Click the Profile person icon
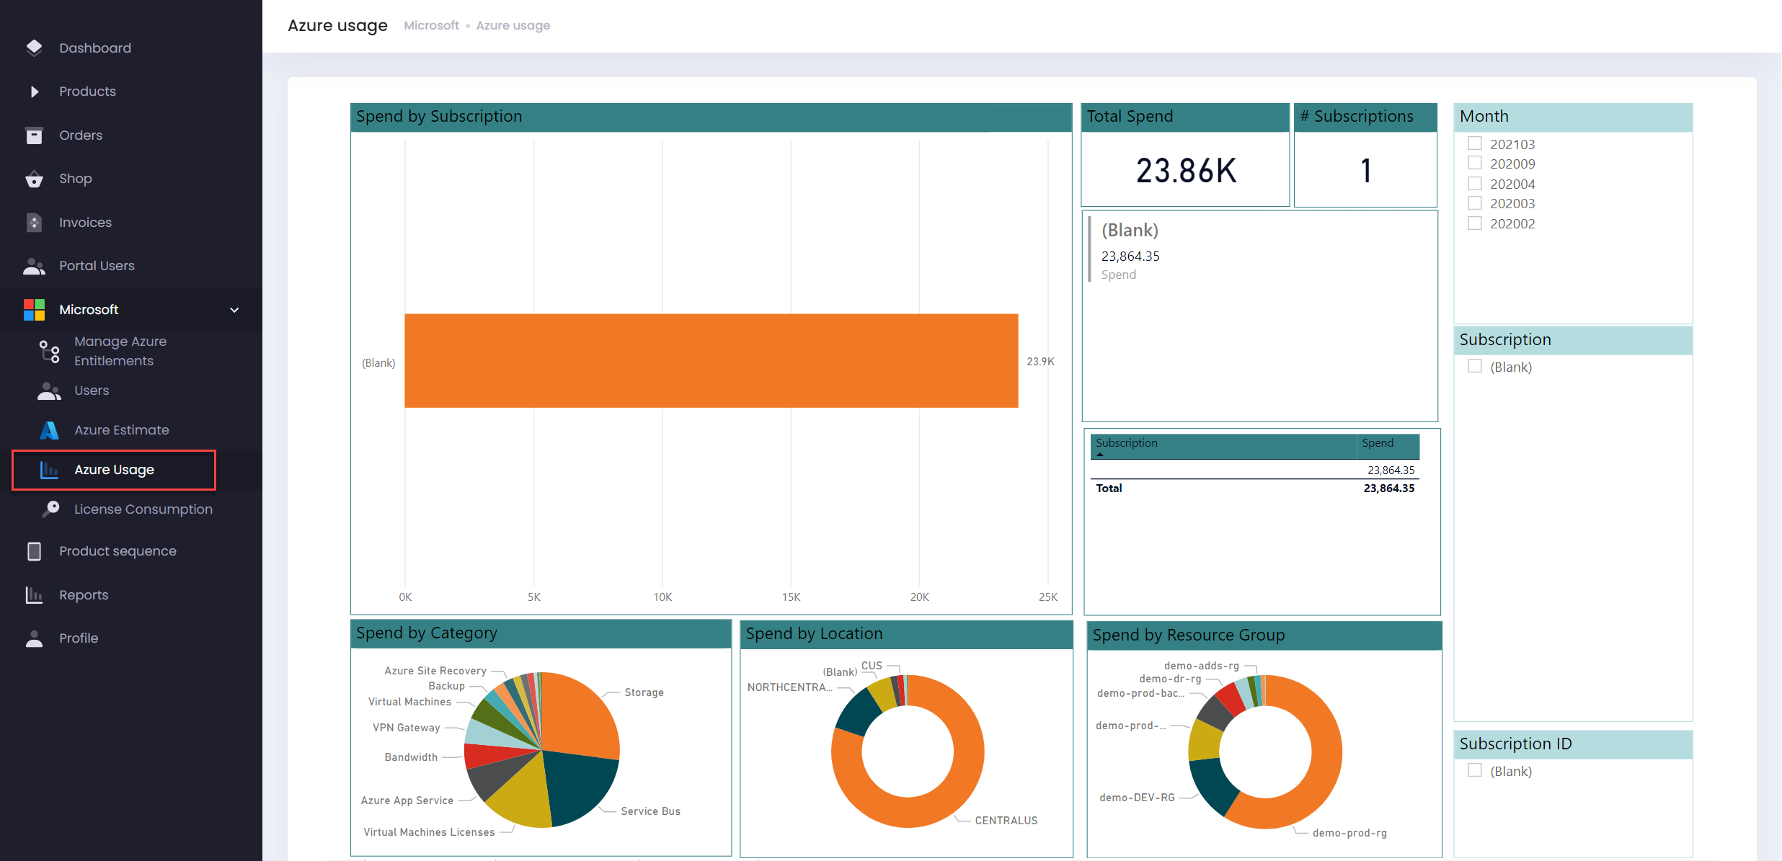 point(34,638)
